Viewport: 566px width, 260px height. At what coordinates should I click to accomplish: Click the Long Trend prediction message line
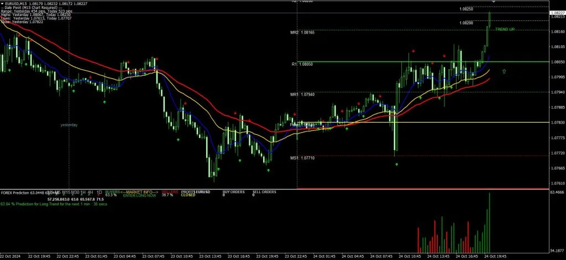54,204
